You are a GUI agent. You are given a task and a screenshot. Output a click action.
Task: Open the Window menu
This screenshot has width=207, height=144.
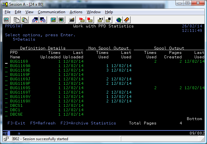click(x=93, y=12)
